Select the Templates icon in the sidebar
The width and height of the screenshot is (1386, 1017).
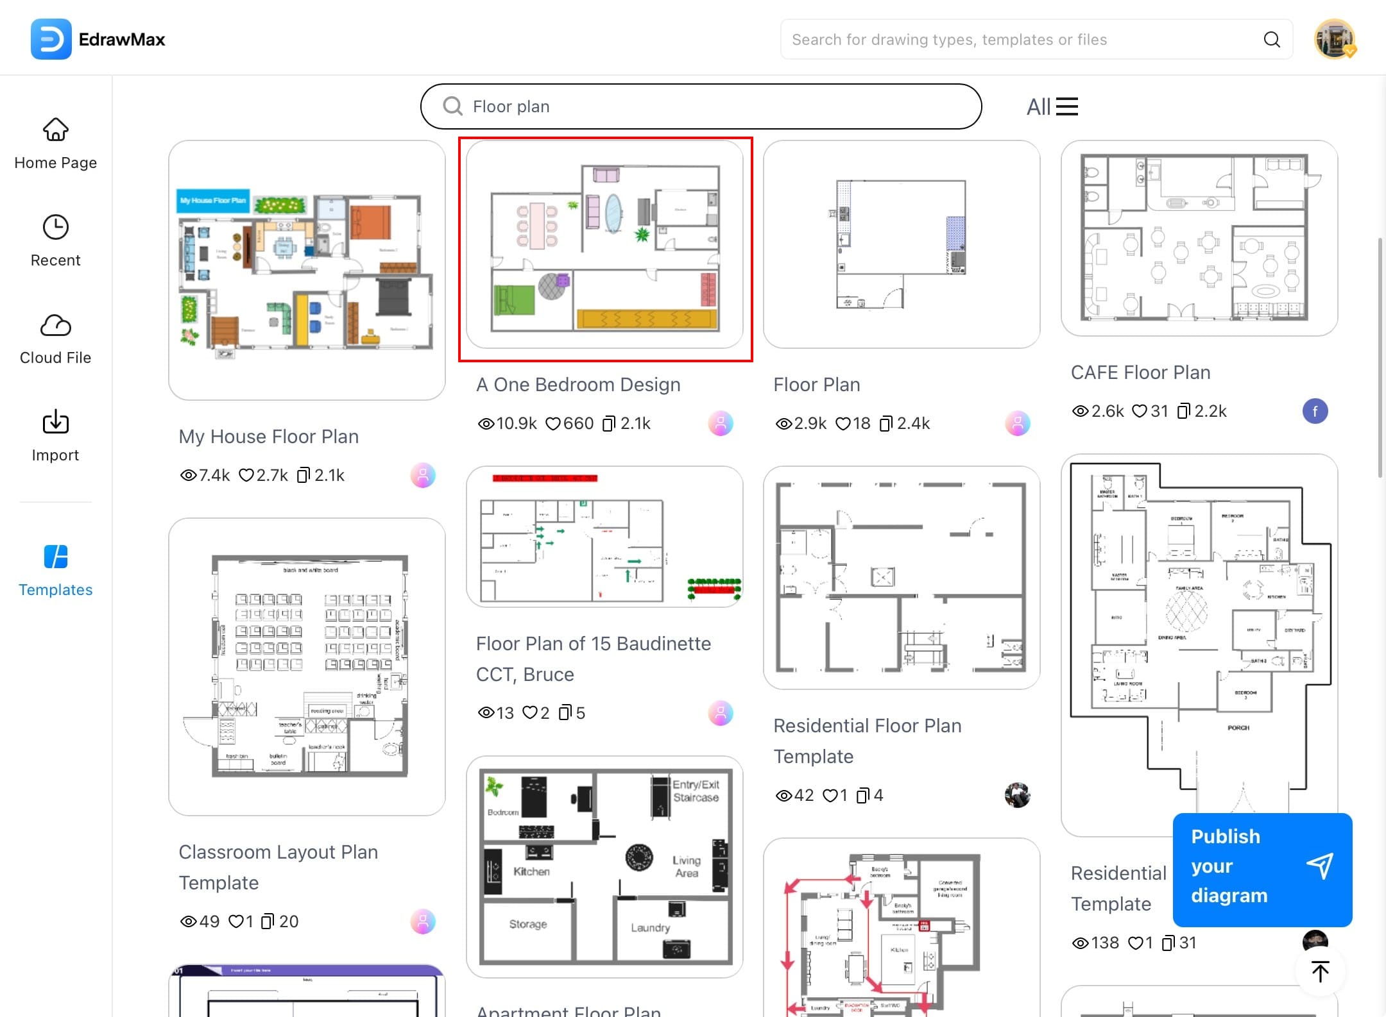point(55,557)
